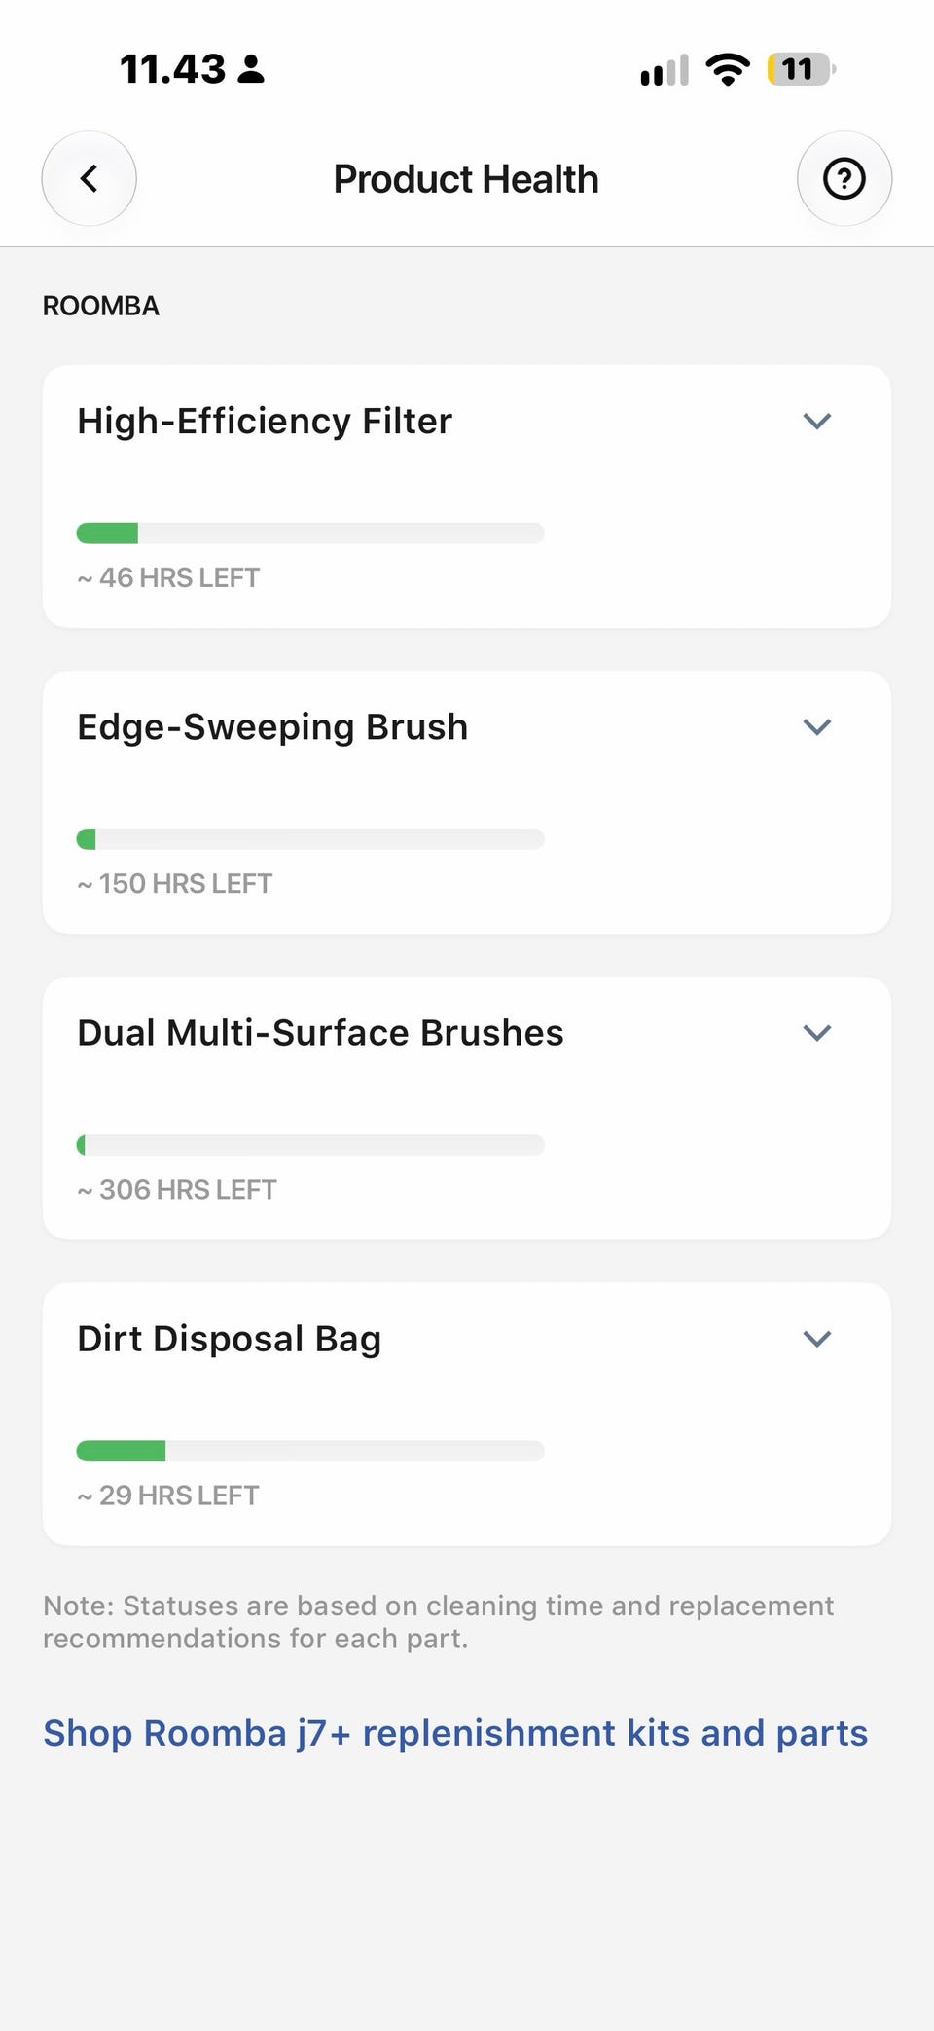Expand the Edge-Sweeping Brush chevron
This screenshot has height=2031, width=934.
click(x=817, y=726)
